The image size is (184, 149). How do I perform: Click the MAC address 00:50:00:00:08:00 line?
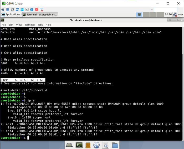pyautogui.click(x=53, y=128)
